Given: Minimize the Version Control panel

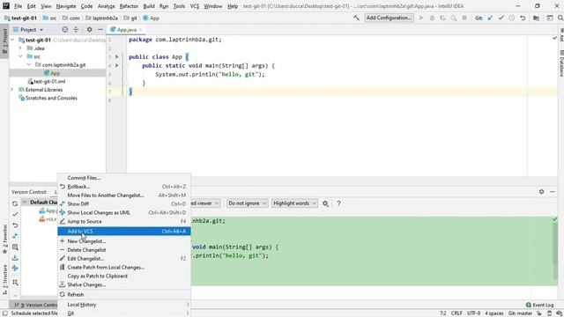Looking at the screenshot, I should (x=553, y=192).
